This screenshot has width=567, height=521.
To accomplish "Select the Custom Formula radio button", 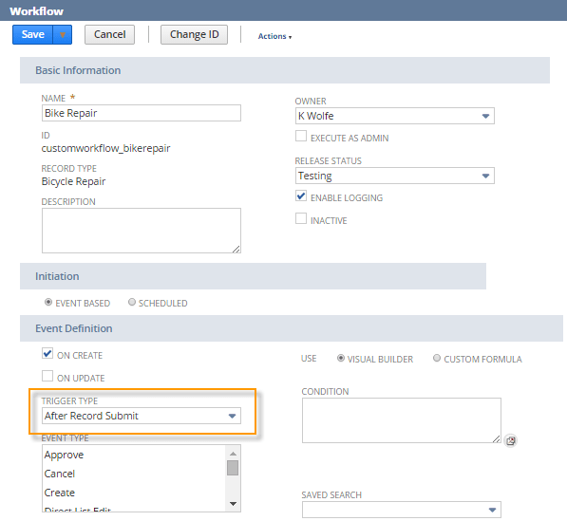I will (x=437, y=358).
